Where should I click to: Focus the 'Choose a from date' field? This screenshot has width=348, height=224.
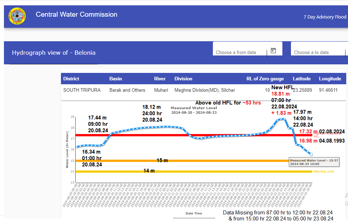pyautogui.click(x=240, y=52)
